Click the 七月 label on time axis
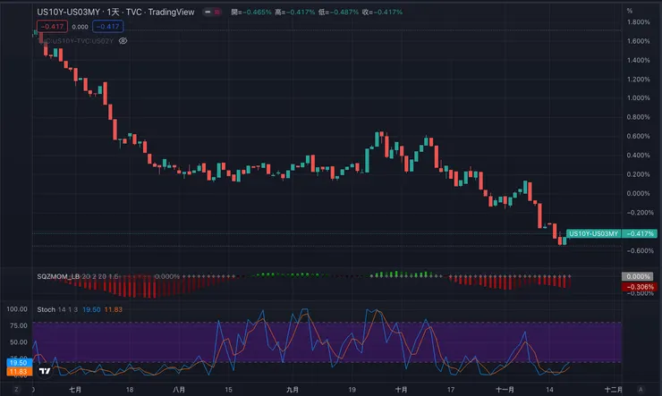662x396 pixels. pyautogui.click(x=75, y=390)
